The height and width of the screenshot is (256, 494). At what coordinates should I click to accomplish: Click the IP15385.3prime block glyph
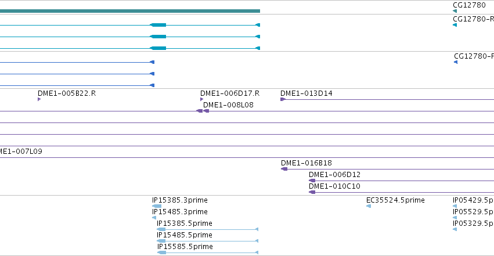coord(157,206)
